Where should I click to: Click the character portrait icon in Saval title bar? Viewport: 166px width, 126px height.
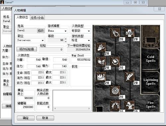click(x=2, y=2)
